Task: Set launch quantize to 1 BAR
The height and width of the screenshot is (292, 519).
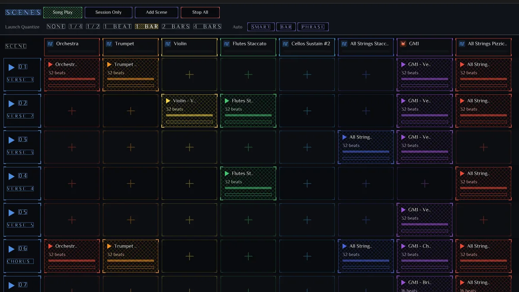Action: (147, 26)
